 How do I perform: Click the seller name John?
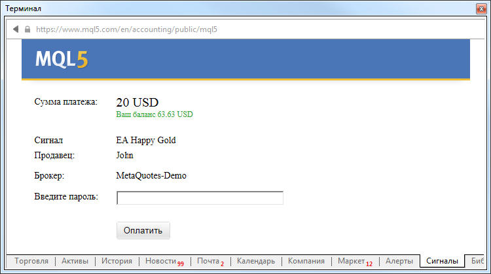point(124,155)
